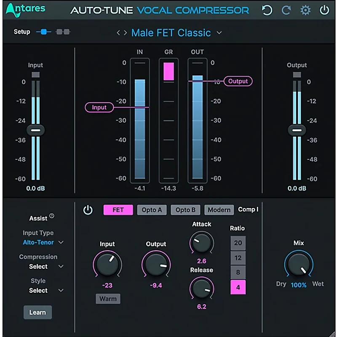Toggle the Warm button
The height and width of the screenshot is (337, 337).
click(x=108, y=299)
